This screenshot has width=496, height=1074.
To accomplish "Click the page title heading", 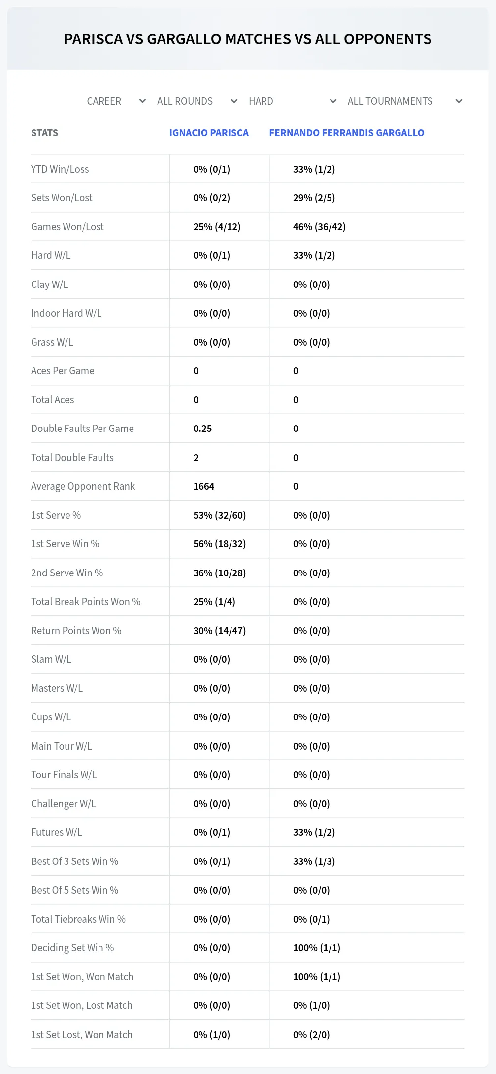I will tap(248, 39).
